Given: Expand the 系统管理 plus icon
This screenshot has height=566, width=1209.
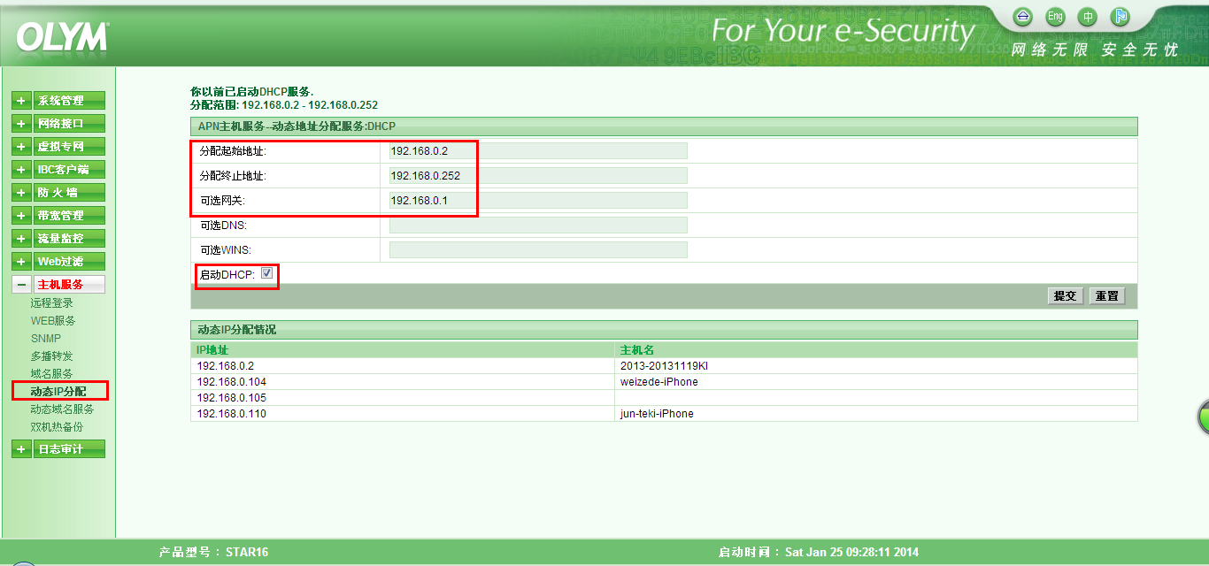Looking at the screenshot, I should [21, 101].
